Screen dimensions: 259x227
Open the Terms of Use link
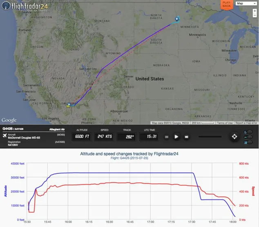click(225, 123)
